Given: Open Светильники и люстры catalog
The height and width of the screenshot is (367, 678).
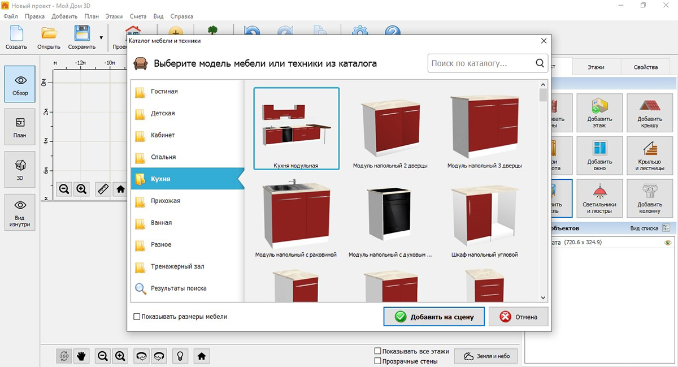Looking at the screenshot, I should [x=599, y=198].
